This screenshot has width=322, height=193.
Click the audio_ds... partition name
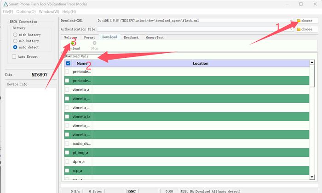point(82,143)
